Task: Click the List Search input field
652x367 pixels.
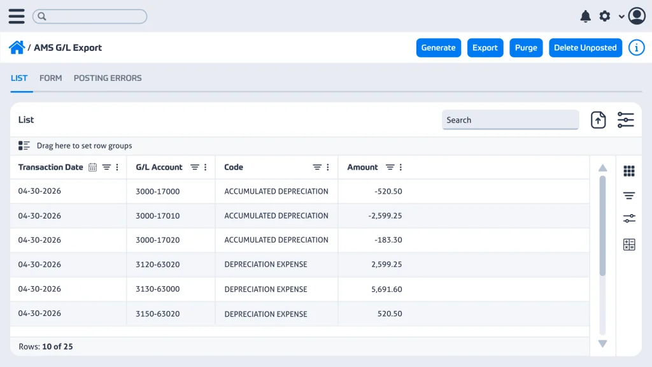Action: (x=510, y=120)
